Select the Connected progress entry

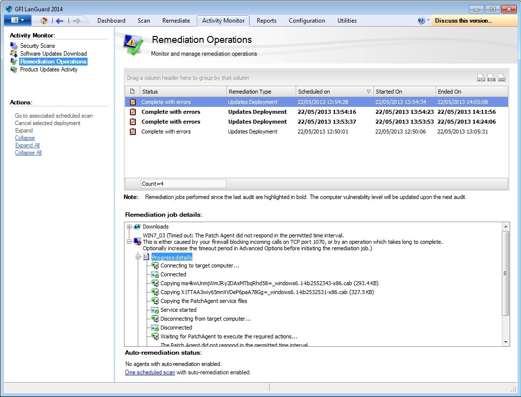[173, 274]
